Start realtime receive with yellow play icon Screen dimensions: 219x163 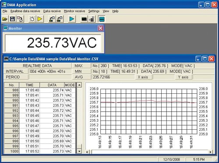40,19
